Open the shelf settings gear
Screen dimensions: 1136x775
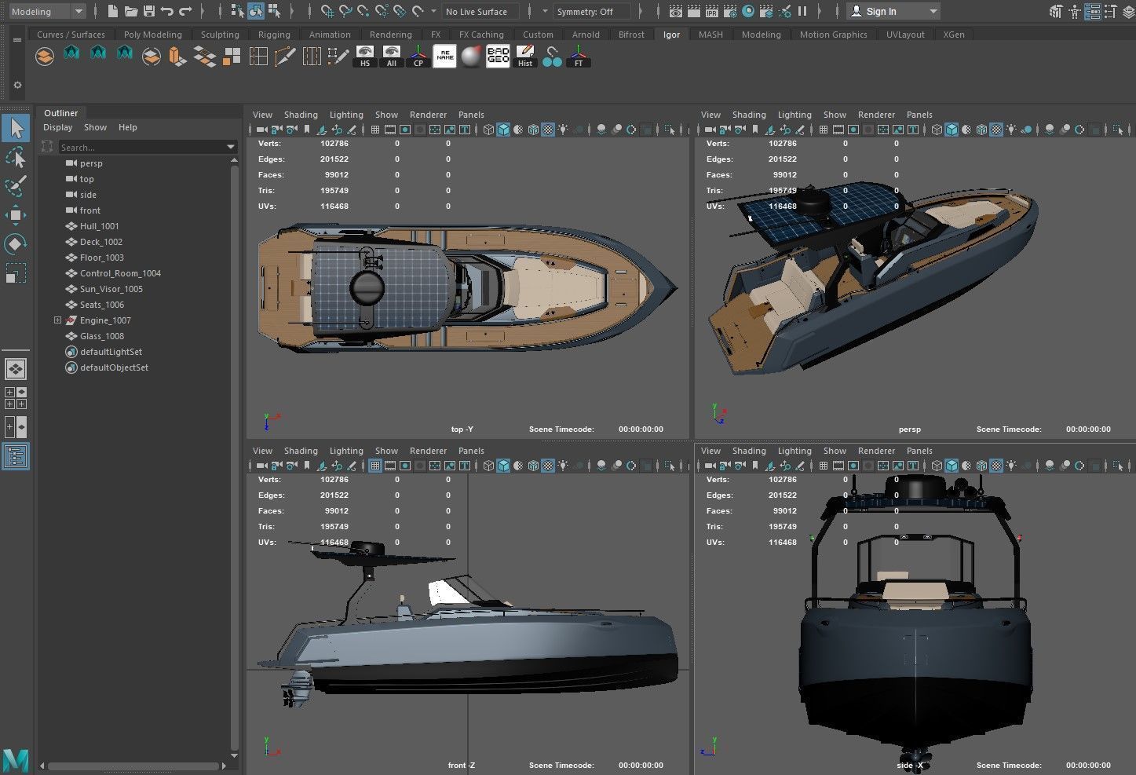(17, 85)
